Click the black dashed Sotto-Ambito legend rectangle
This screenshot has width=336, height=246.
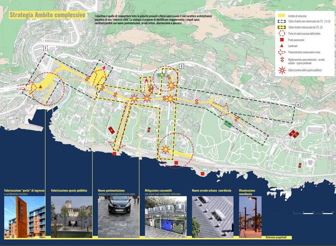[281, 21]
